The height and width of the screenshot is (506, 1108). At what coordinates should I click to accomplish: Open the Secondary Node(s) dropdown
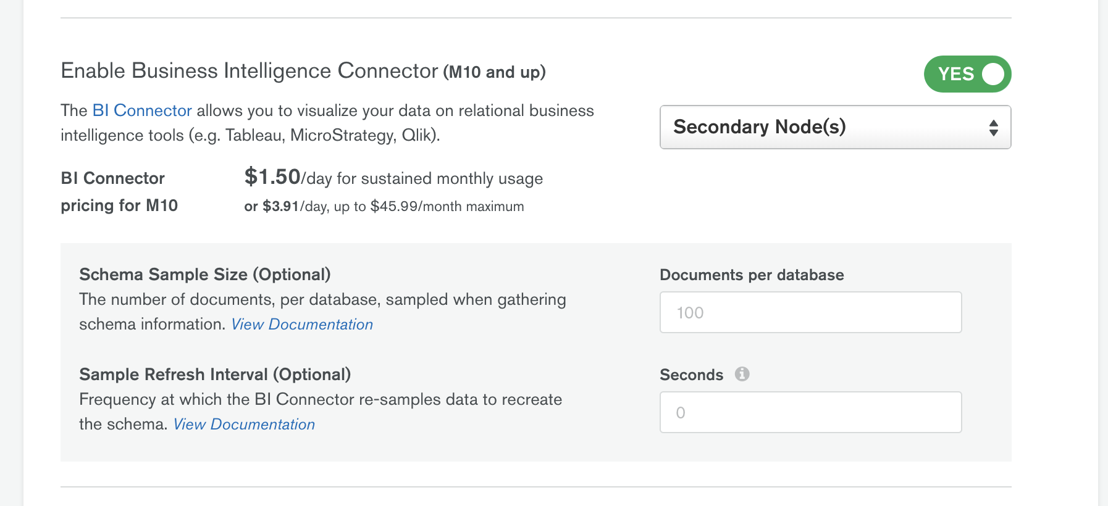[835, 127]
